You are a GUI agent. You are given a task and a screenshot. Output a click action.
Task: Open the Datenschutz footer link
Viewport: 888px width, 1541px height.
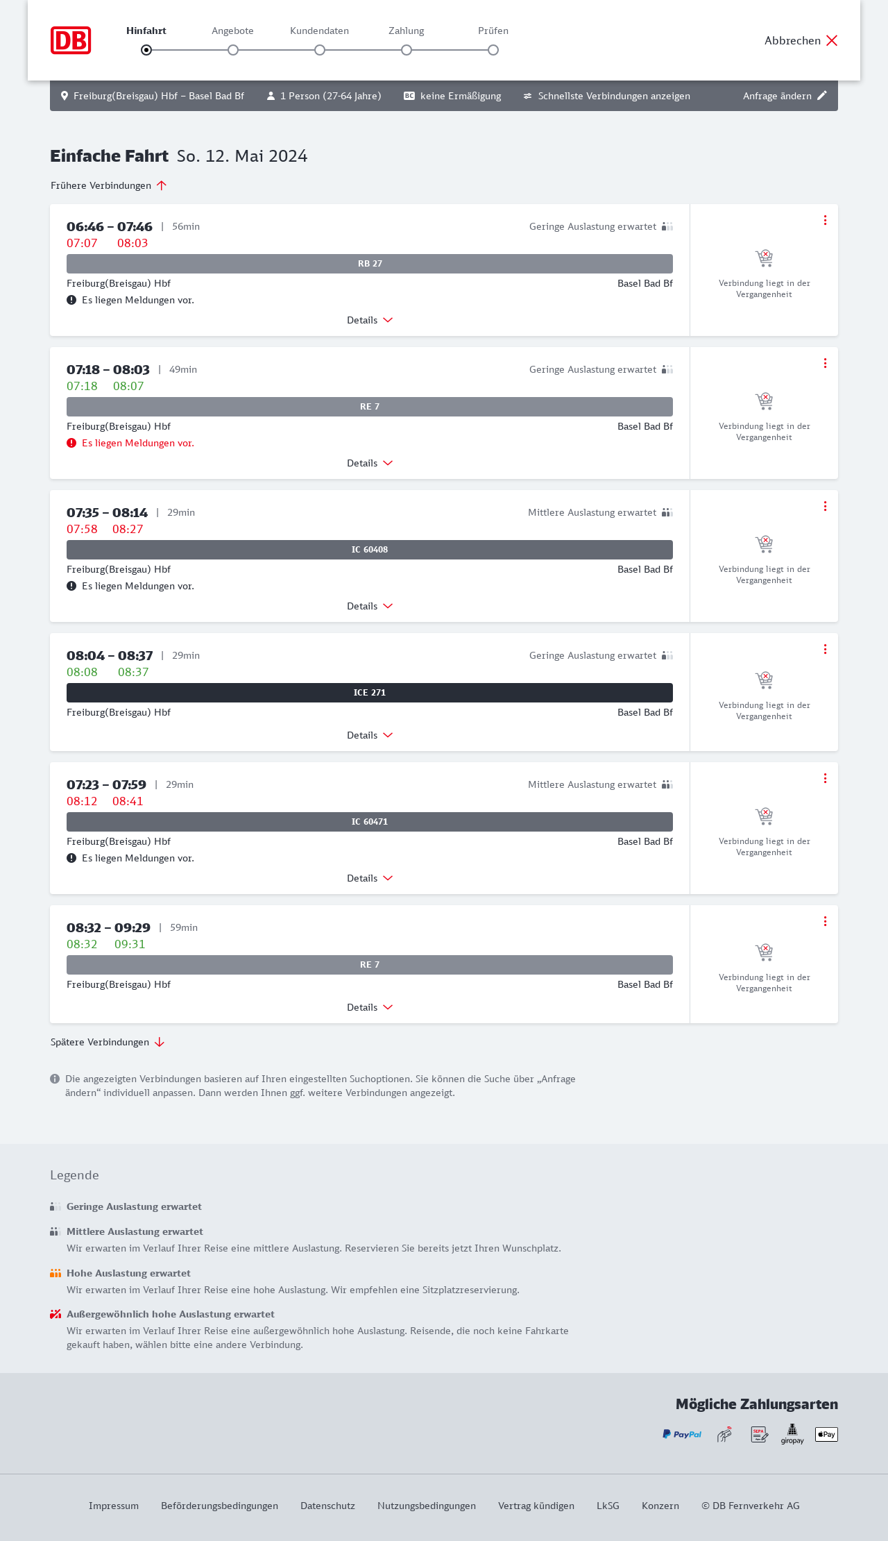pyautogui.click(x=327, y=1506)
